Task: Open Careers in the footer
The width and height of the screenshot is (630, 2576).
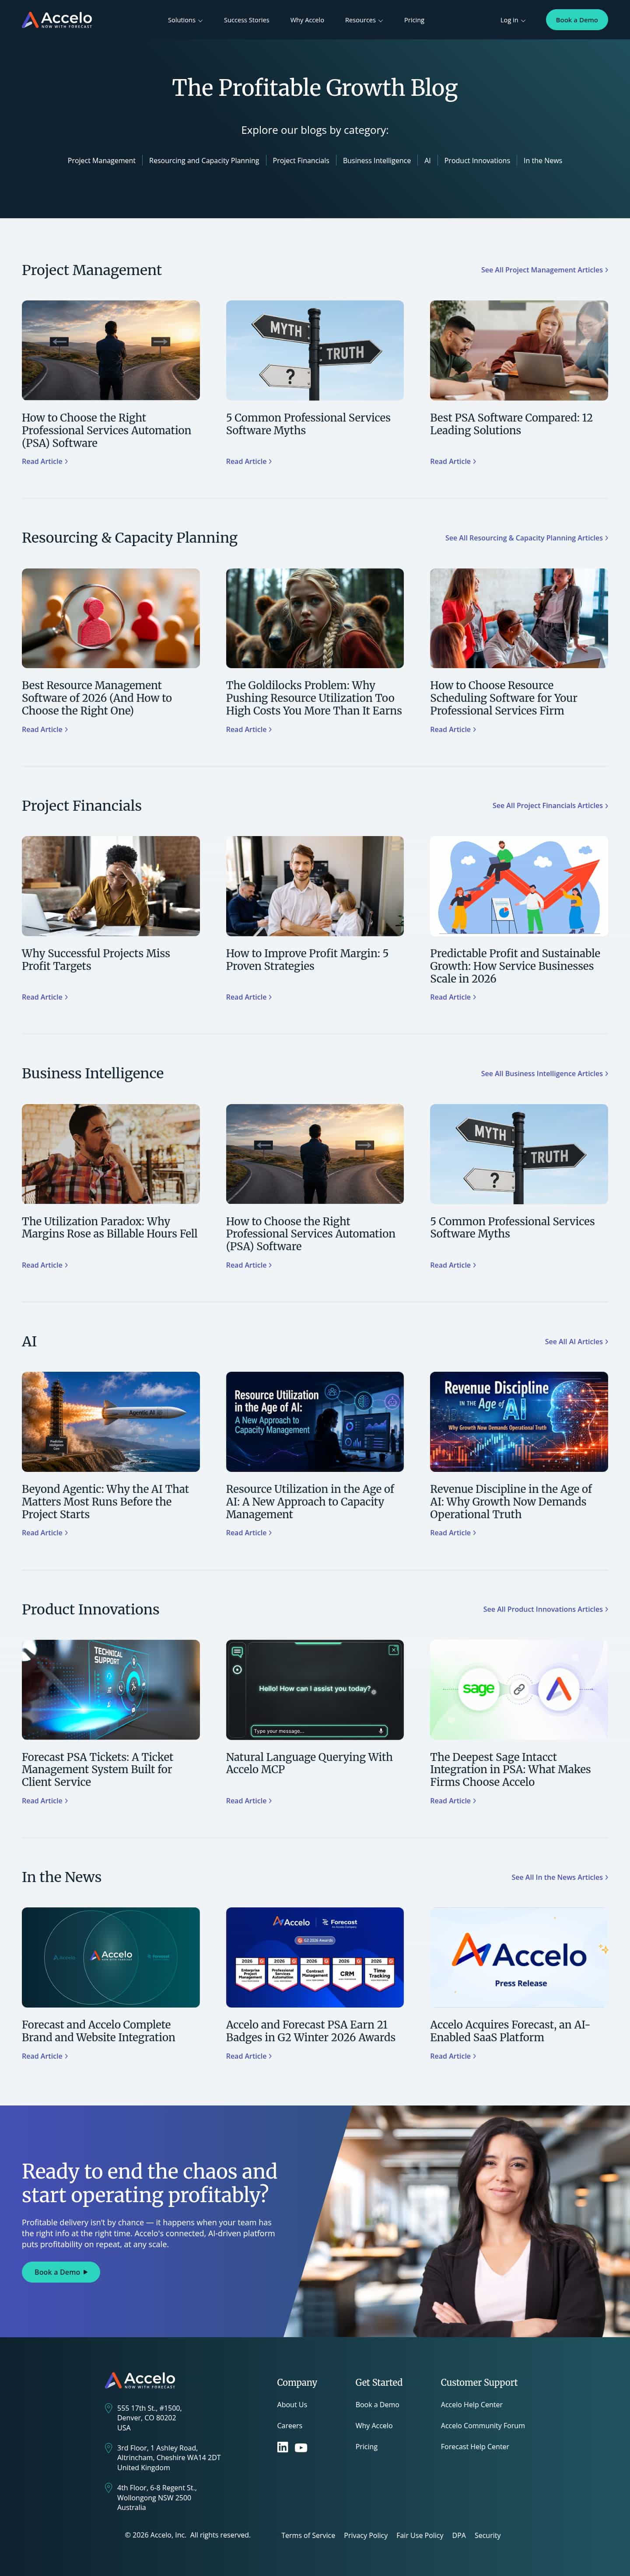Action: [290, 2426]
